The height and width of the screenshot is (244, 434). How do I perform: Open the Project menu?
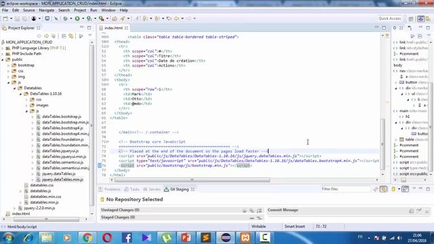pos(80,10)
